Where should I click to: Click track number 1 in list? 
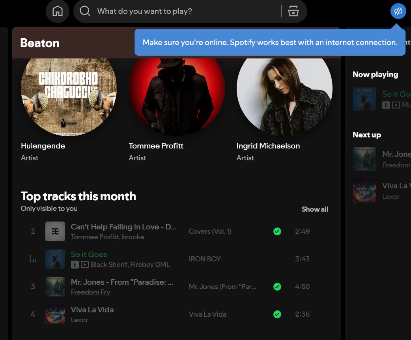(x=33, y=231)
